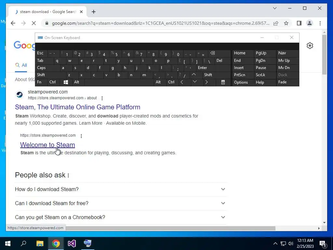333x250 pixels.
Task: Open Steam, The Ultimate Online Game Platform link
Action: [x=77, y=107]
